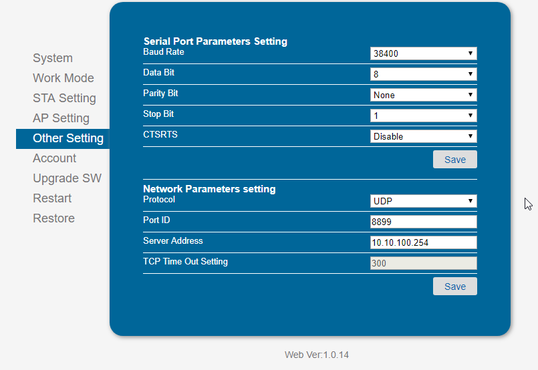Image resolution: width=538 pixels, height=370 pixels.
Task: Click the TCP Time Out Setting field
Action: tap(424, 263)
